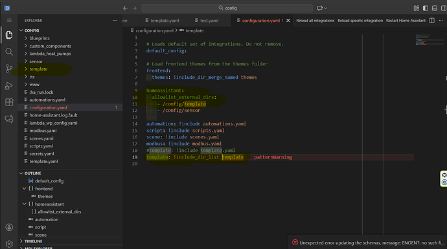Viewport: 447px width, 249px height.
Task: Open the Manage gear settings icon
Action: point(9,244)
